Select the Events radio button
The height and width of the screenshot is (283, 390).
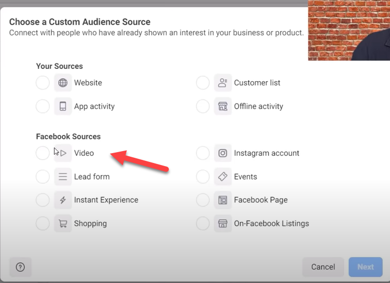[203, 176]
